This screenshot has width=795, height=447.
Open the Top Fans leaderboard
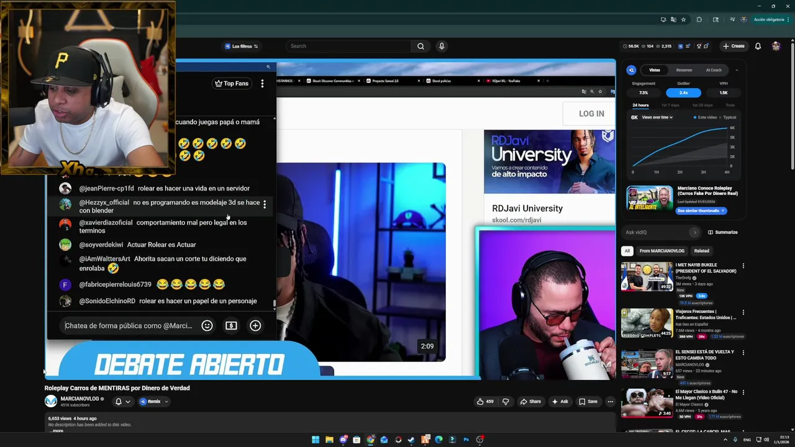pos(231,83)
